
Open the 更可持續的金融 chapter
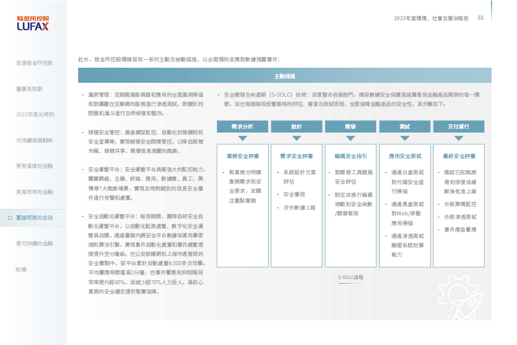34,244
